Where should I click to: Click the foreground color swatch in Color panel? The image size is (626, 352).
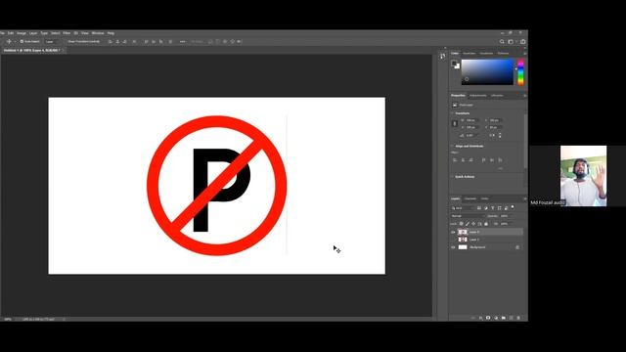point(454,63)
